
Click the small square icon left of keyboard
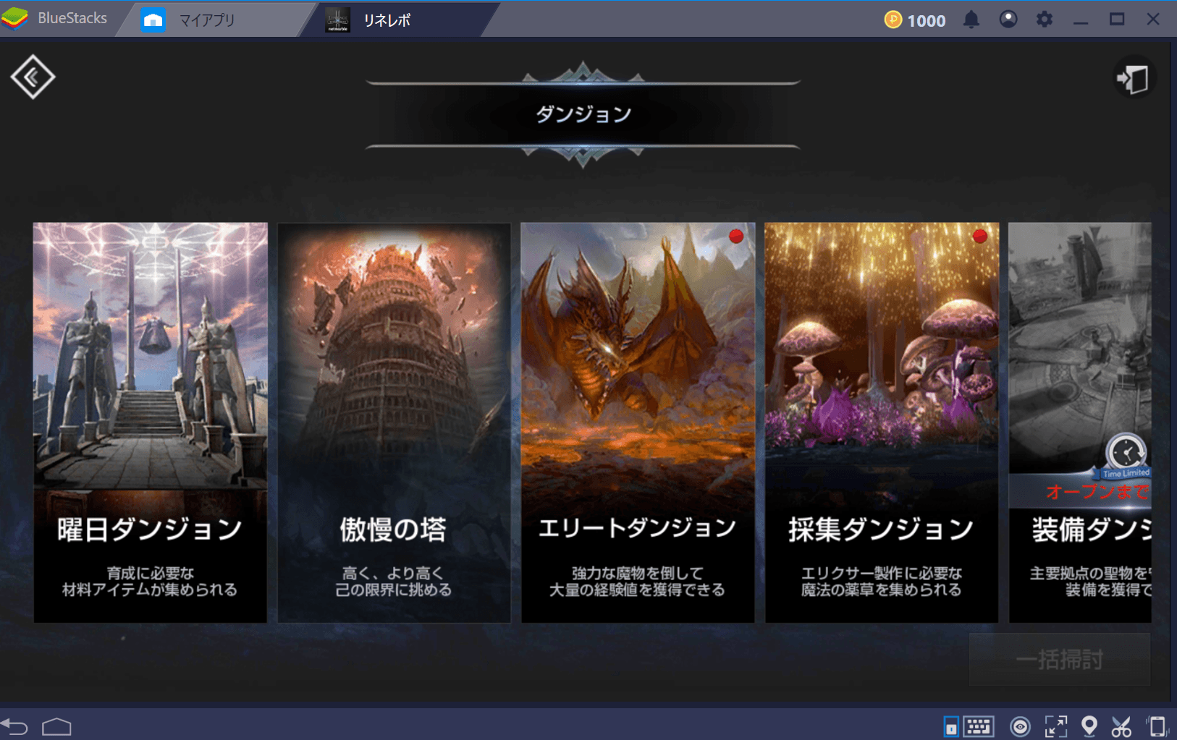tap(951, 726)
